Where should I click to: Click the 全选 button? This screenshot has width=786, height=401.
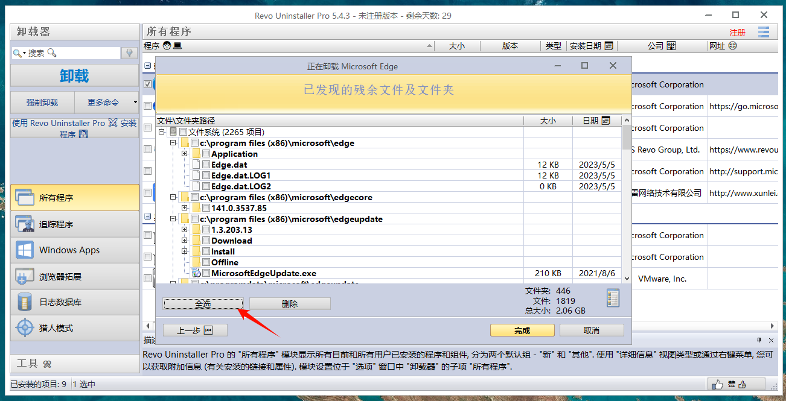coord(203,304)
